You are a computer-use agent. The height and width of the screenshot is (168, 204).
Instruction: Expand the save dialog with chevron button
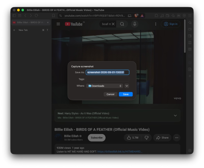(127, 86)
